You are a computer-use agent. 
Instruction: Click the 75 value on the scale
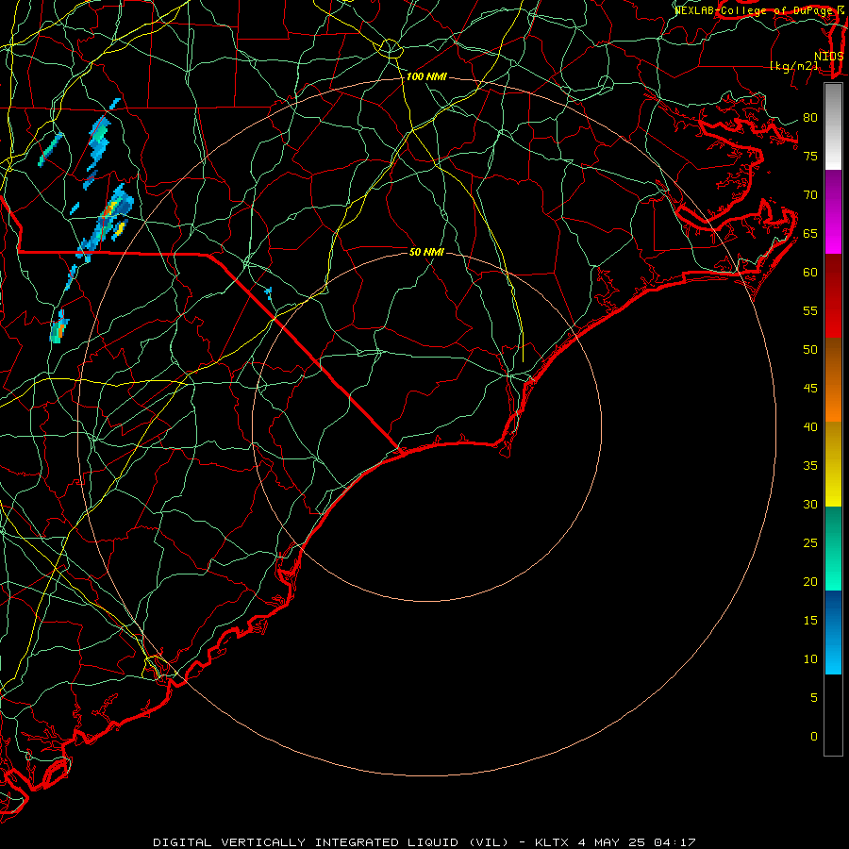click(x=810, y=156)
